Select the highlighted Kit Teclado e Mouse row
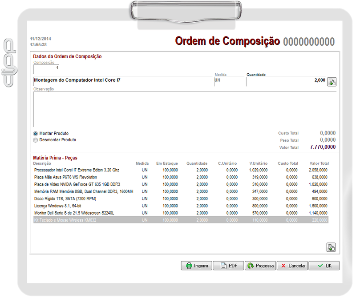356x298 pixels. click(x=65, y=220)
